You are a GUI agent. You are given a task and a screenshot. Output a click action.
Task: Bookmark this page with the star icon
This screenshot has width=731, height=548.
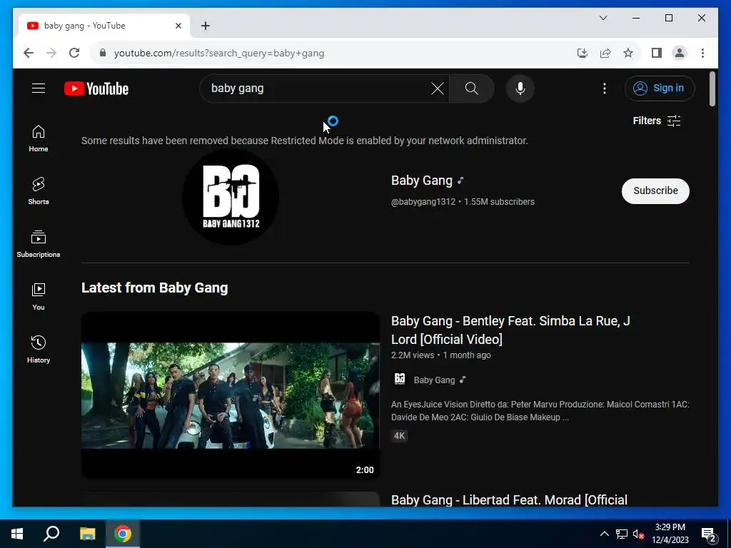pos(628,53)
